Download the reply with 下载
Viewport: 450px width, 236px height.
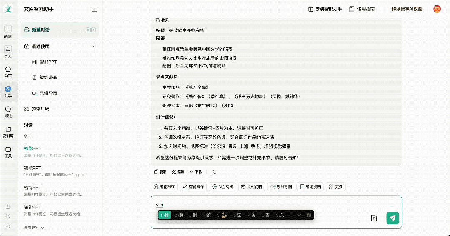click(196, 171)
